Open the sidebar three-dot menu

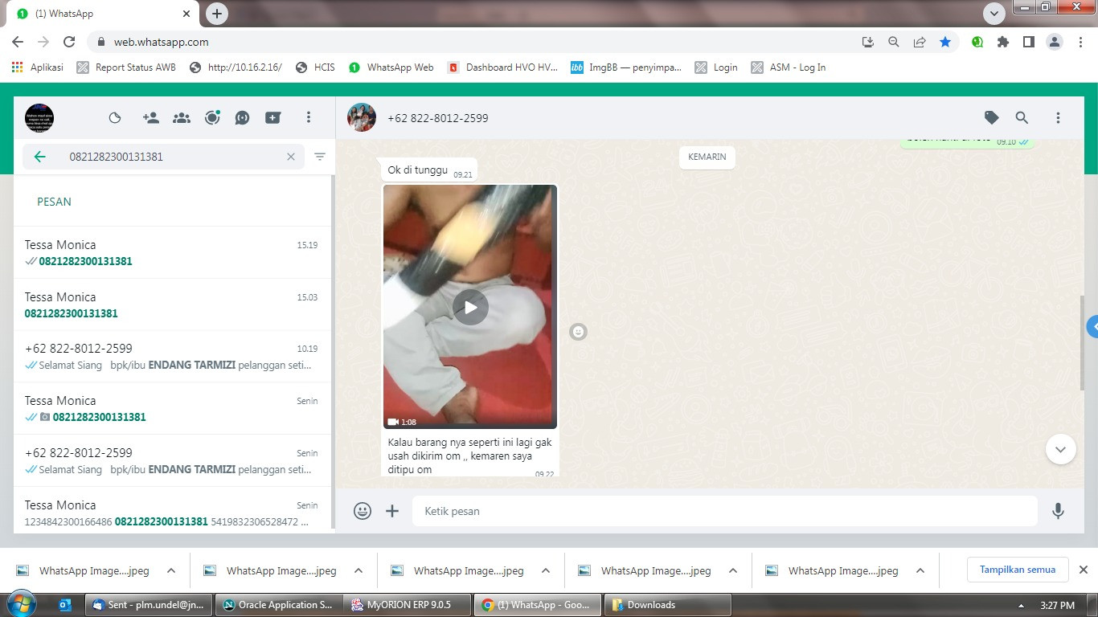(x=308, y=118)
